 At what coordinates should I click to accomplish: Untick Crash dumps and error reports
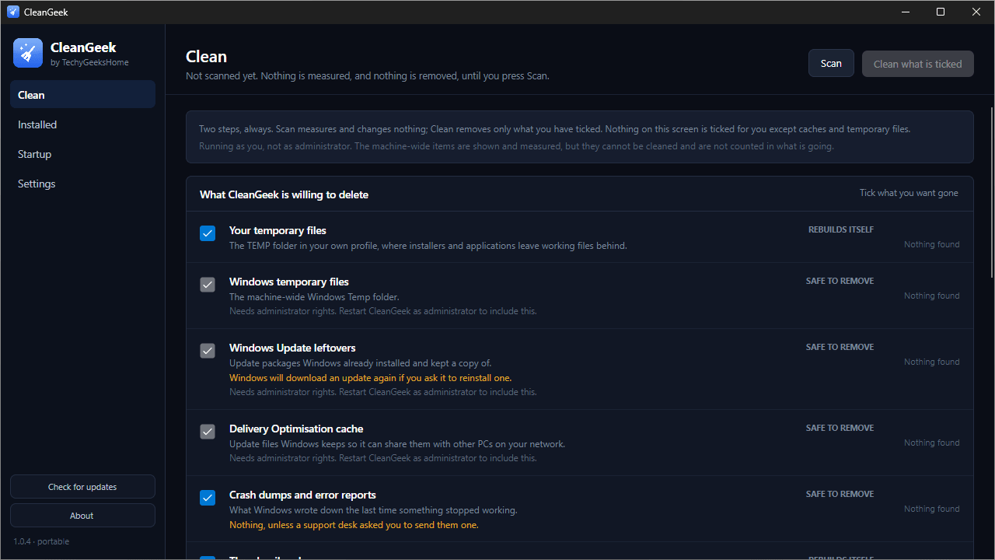tap(208, 498)
